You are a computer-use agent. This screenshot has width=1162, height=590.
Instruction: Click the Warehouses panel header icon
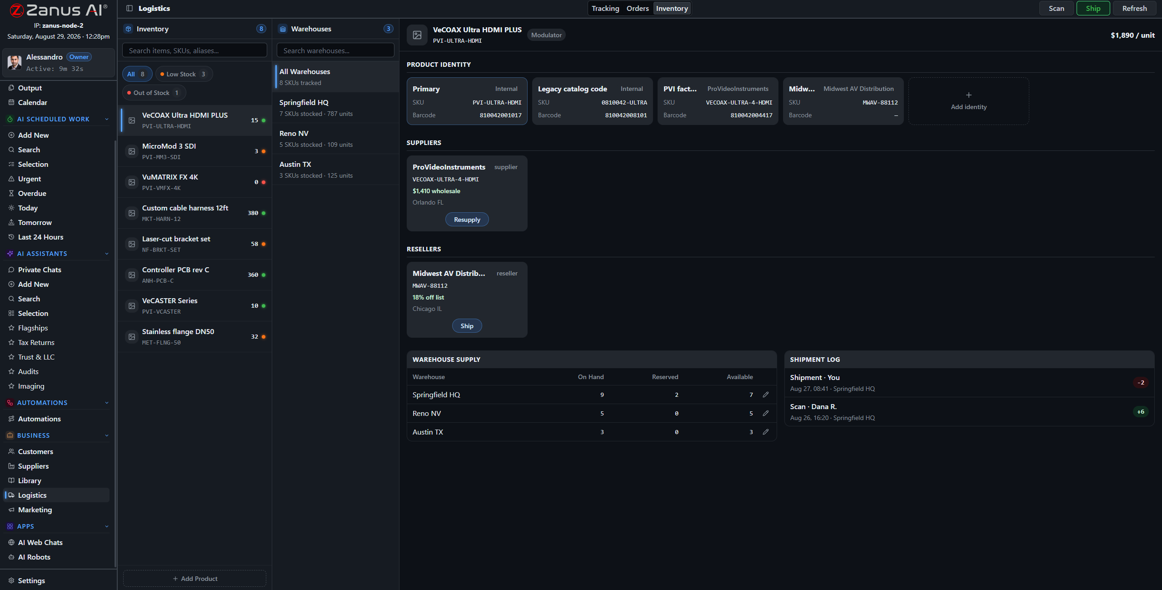tap(283, 29)
